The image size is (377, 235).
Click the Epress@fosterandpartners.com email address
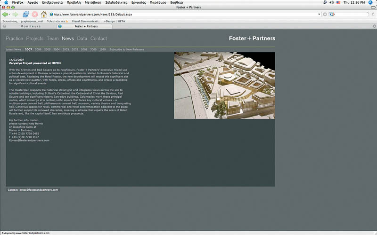pos(29,140)
